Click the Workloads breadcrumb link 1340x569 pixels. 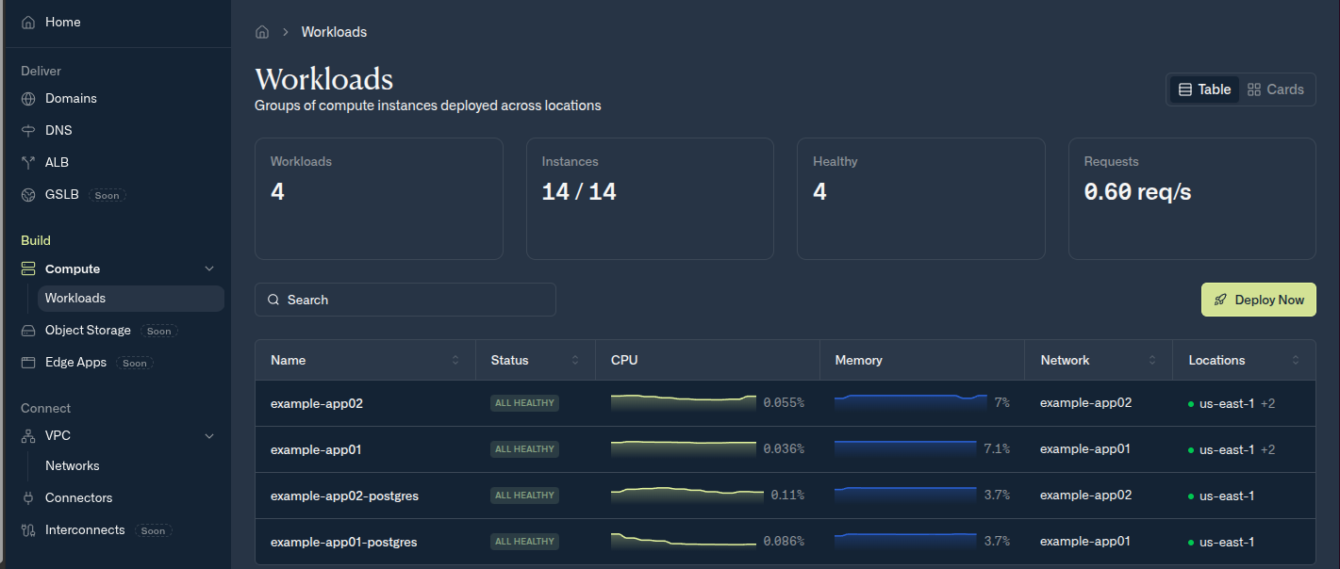[334, 32]
